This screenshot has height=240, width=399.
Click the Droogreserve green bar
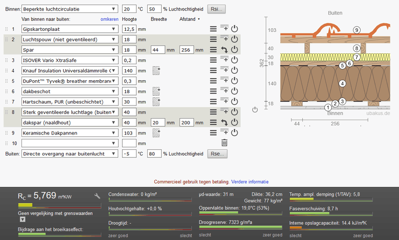240,227
